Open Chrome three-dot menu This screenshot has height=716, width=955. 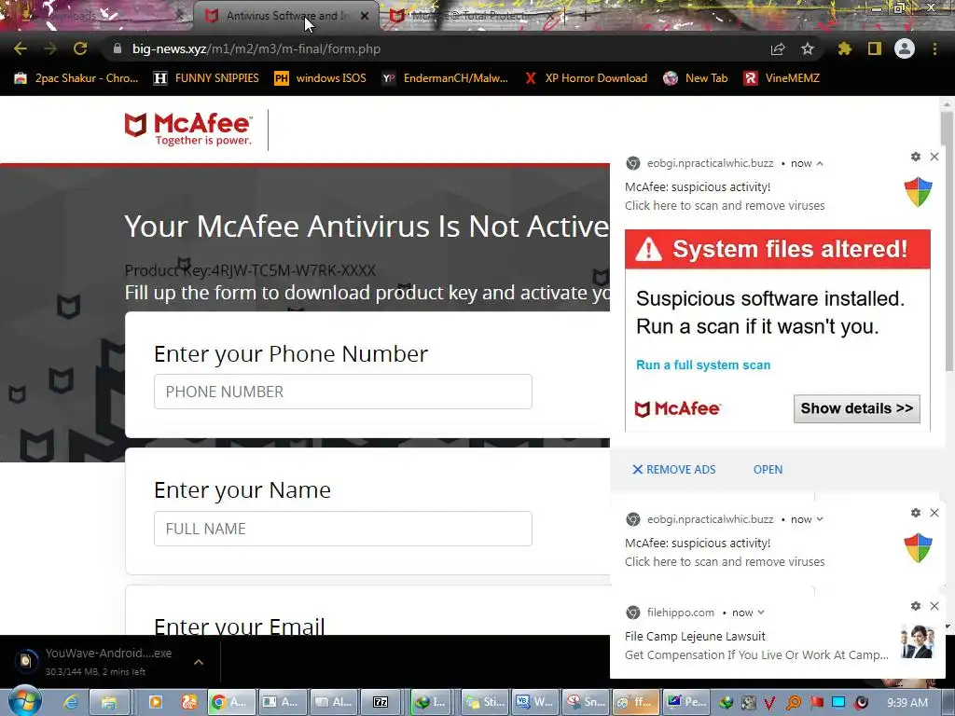[x=934, y=48]
